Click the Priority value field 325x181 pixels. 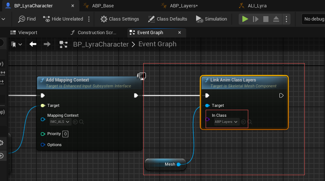click(x=65, y=134)
